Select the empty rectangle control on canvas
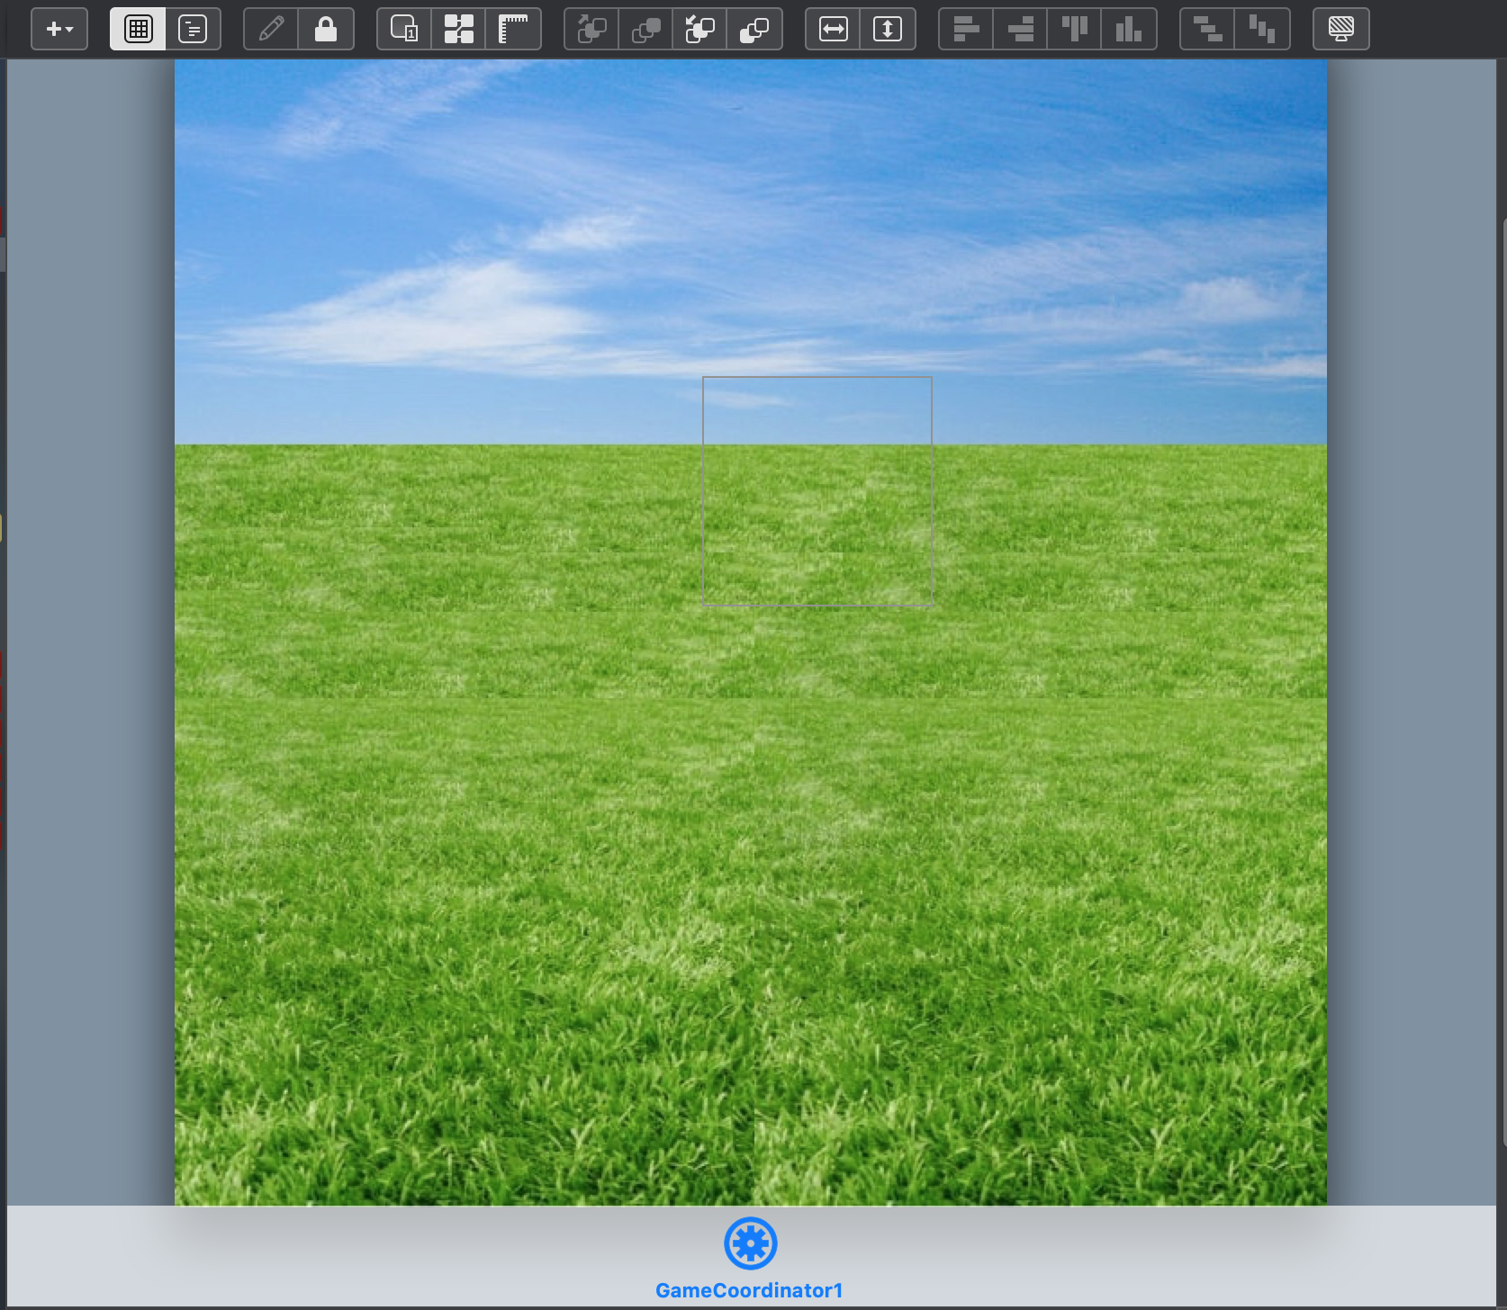The width and height of the screenshot is (1507, 1310). point(817,491)
